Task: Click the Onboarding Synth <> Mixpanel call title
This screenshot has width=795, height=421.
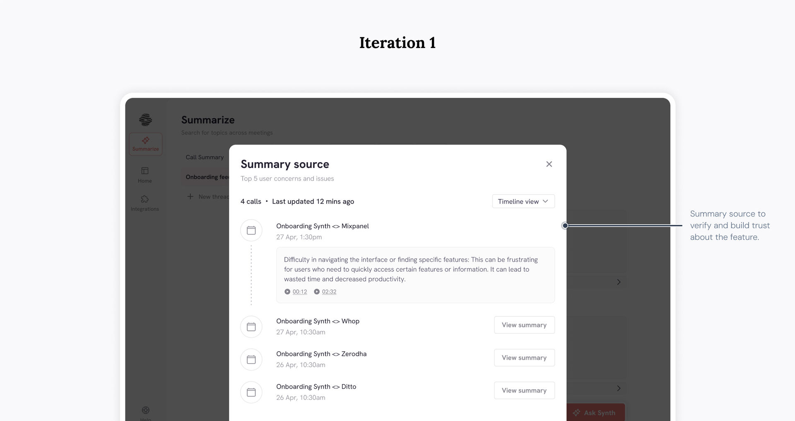Action: (323, 226)
